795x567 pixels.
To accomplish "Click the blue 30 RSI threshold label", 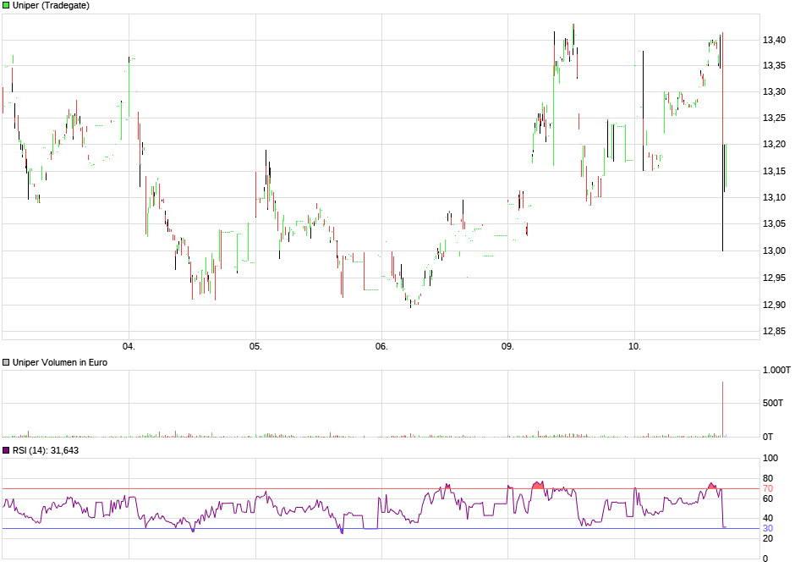I will [768, 528].
